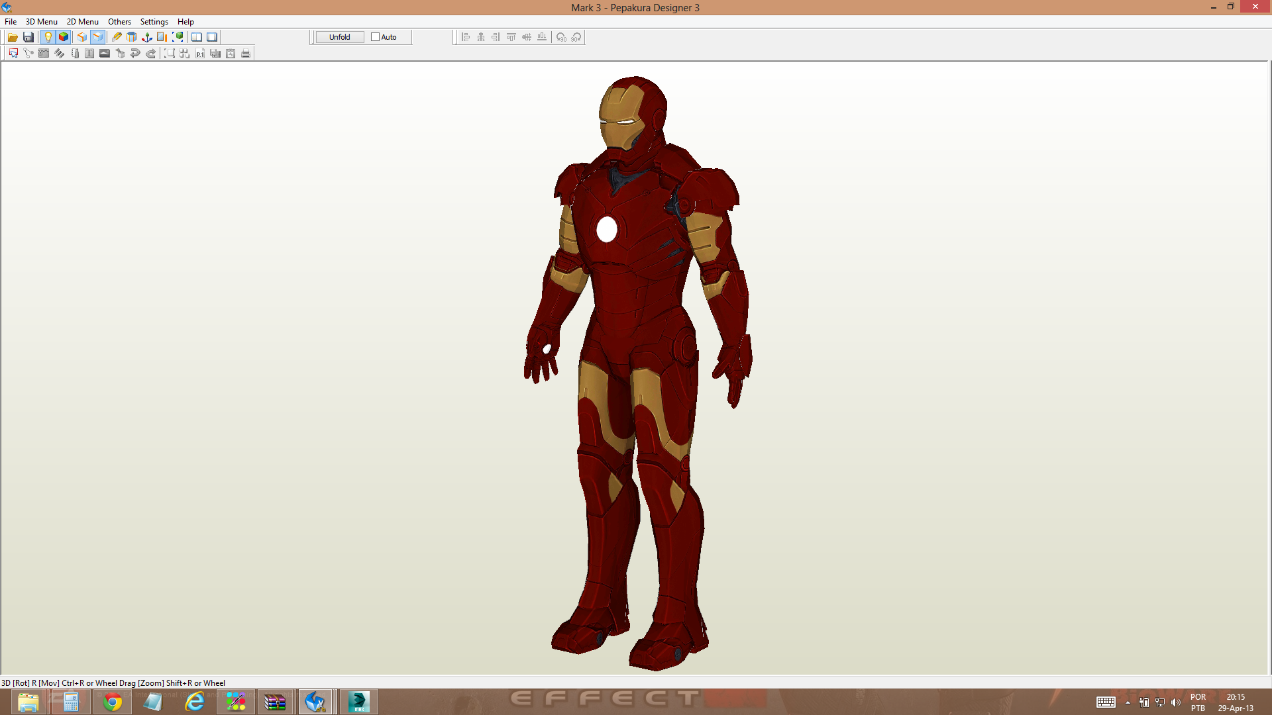Toggle the show edges cube icon
Image resolution: width=1272 pixels, height=715 pixels.
click(x=82, y=37)
